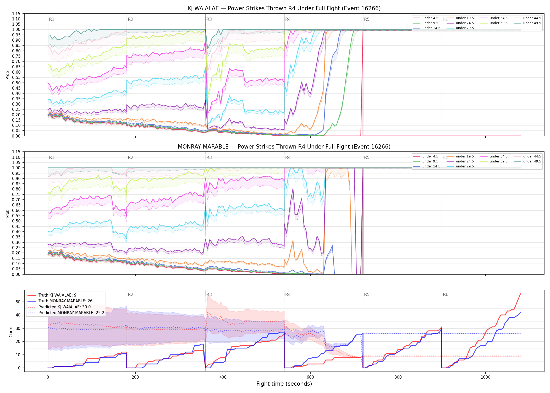Click the 'Fight time (seconds)' axis label

click(x=284, y=384)
